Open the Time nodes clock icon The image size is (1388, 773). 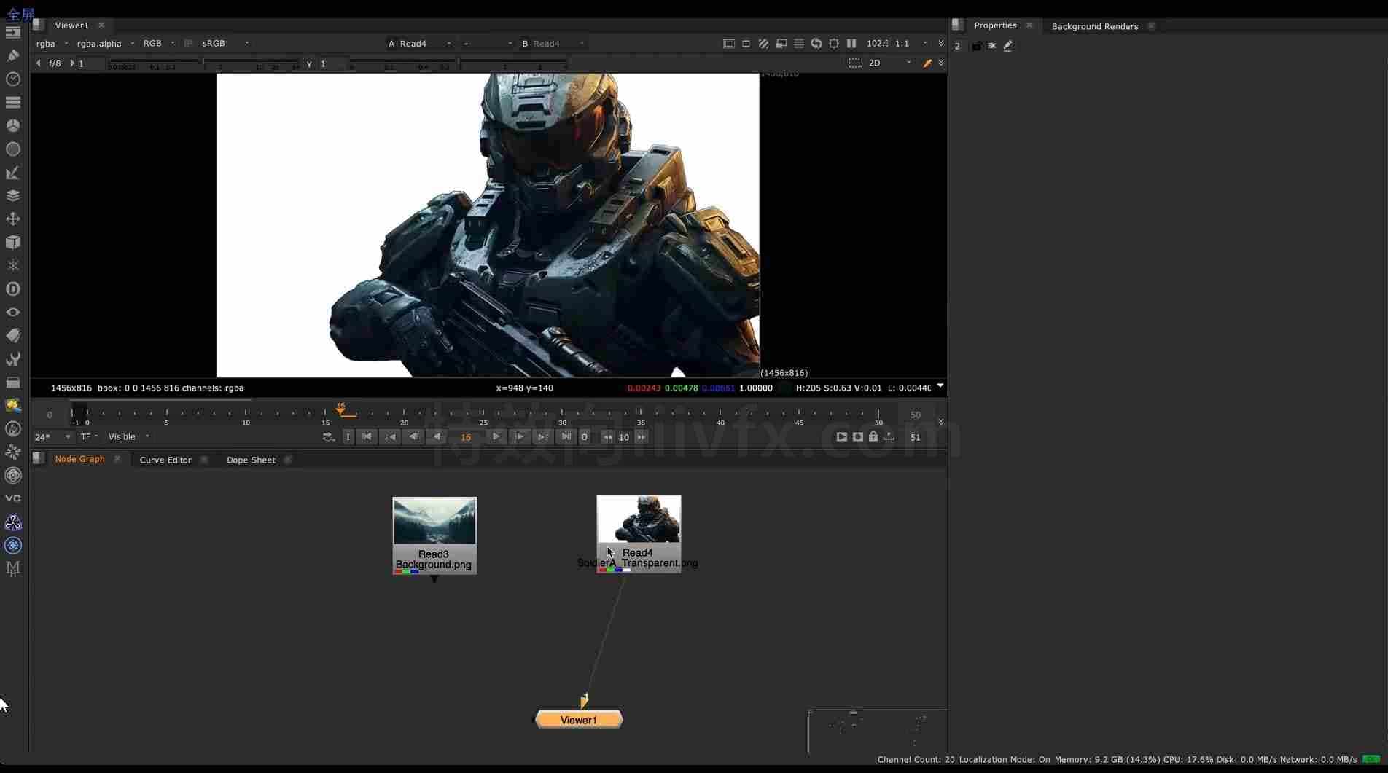pyautogui.click(x=13, y=79)
